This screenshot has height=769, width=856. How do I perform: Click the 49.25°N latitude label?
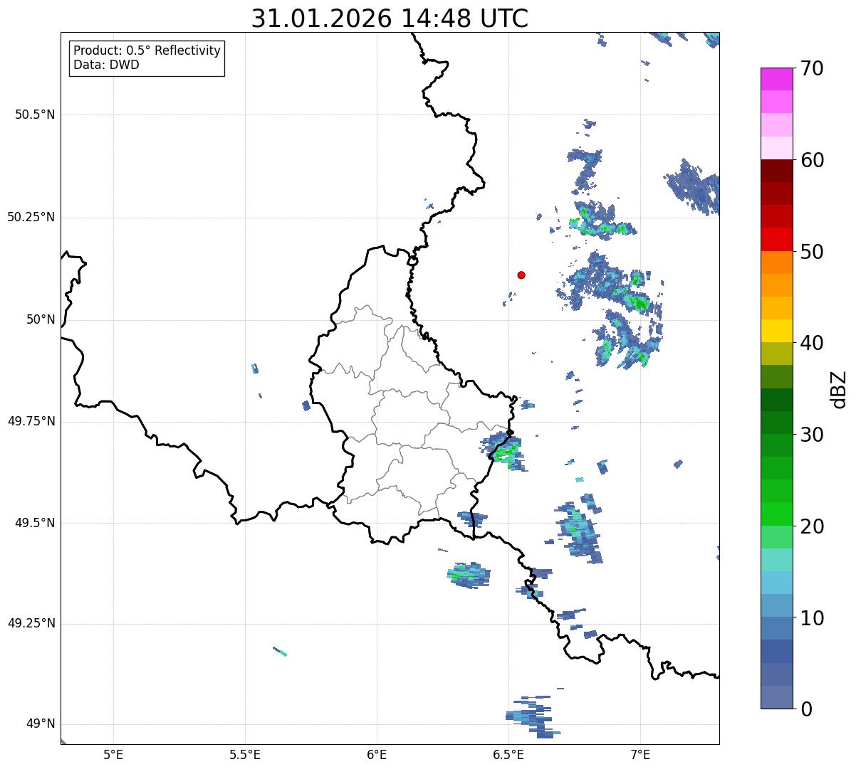(x=31, y=624)
